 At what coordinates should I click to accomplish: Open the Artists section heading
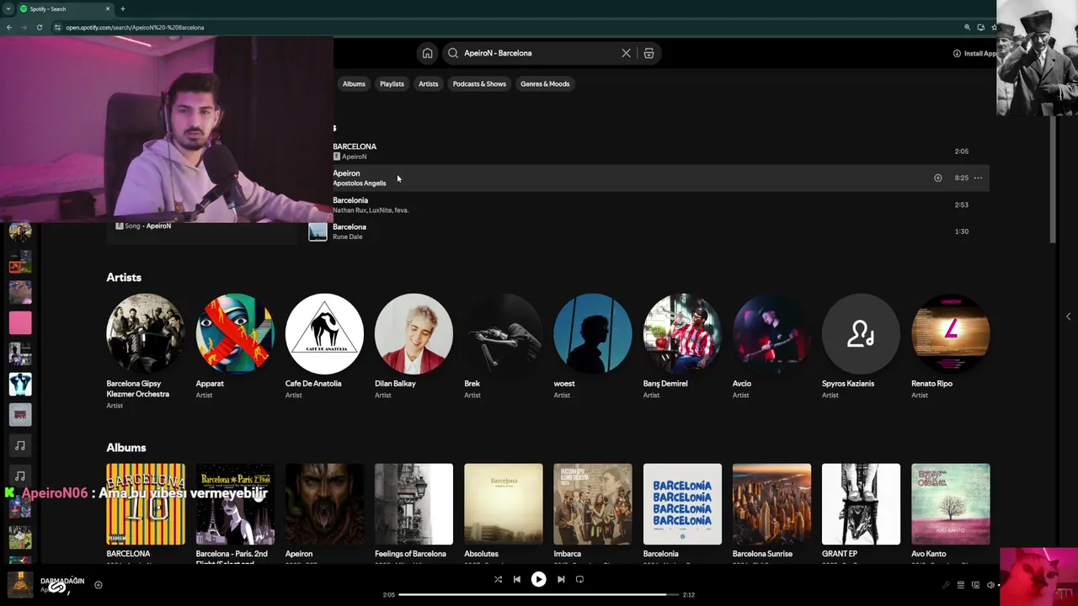click(124, 277)
